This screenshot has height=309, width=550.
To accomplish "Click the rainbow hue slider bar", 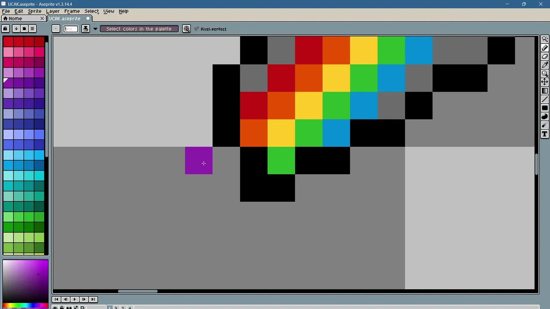I will tap(25, 306).
